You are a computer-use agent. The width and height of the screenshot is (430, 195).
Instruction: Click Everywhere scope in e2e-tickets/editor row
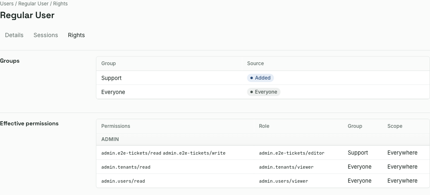coord(402,153)
